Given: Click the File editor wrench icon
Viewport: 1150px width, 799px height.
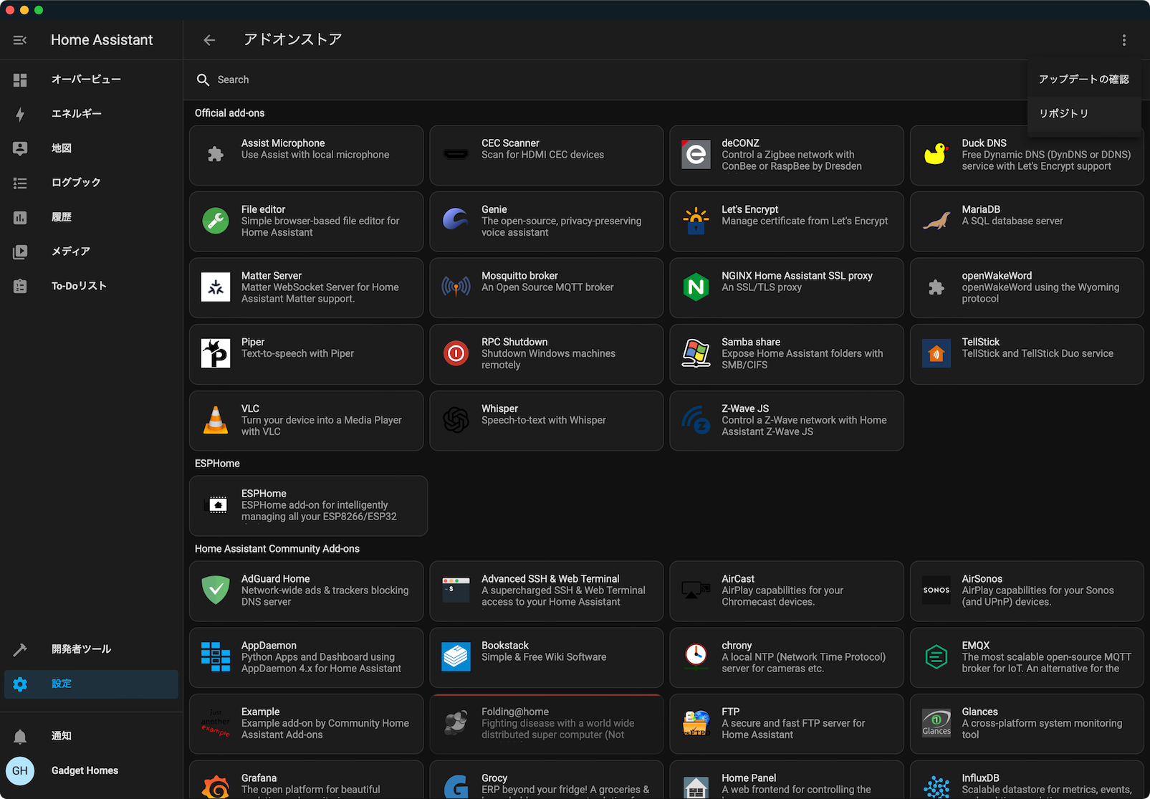Looking at the screenshot, I should click(x=216, y=221).
